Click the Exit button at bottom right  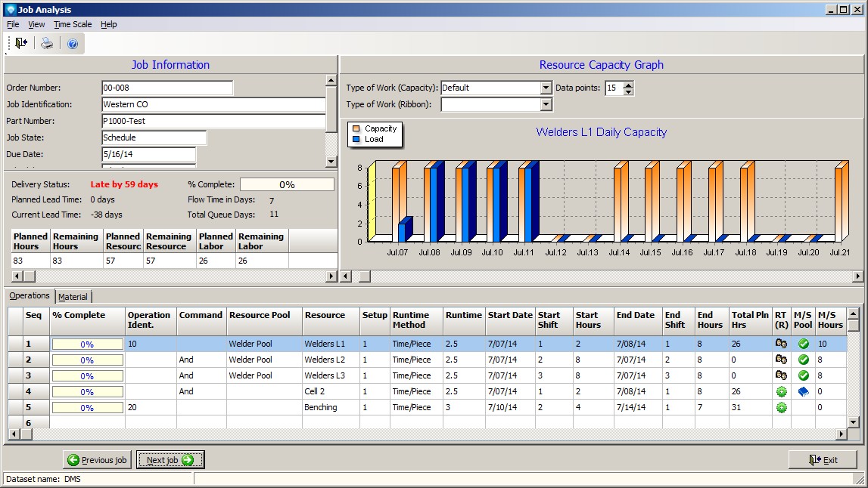click(x=823, y=460)
